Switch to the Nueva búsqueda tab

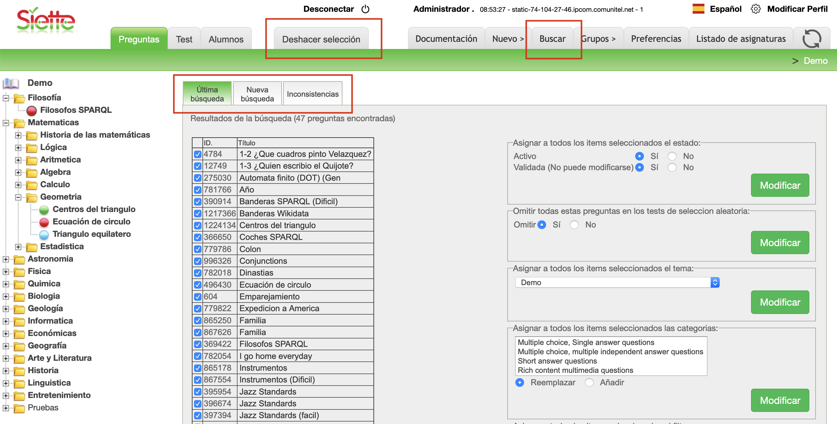click(x=257, y=94)
